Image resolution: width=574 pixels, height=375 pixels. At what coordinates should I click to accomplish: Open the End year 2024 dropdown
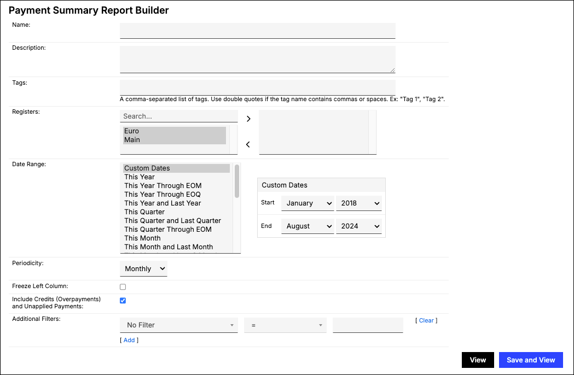click(359, 226)
